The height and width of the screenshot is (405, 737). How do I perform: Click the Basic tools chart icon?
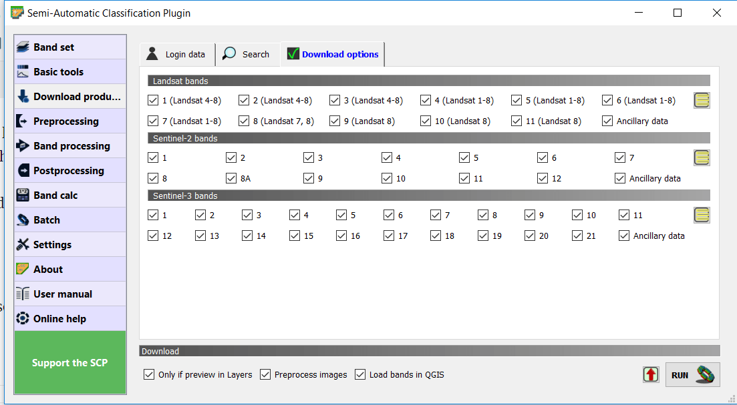23,72
